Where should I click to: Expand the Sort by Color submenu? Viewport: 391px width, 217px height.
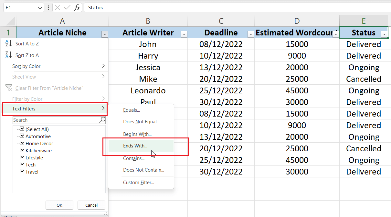[x=26, y=66]
